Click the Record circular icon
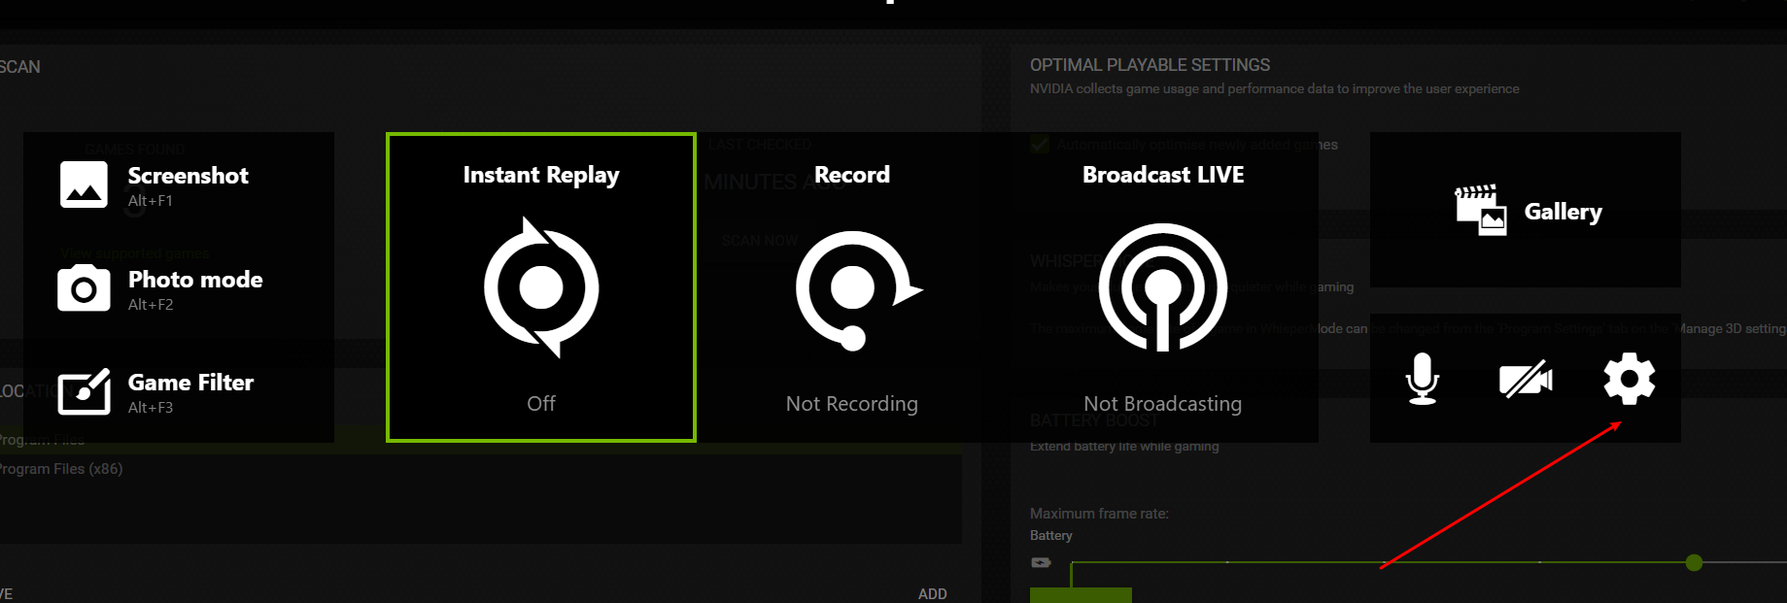The image size is (1787, 603). [858, 289]
